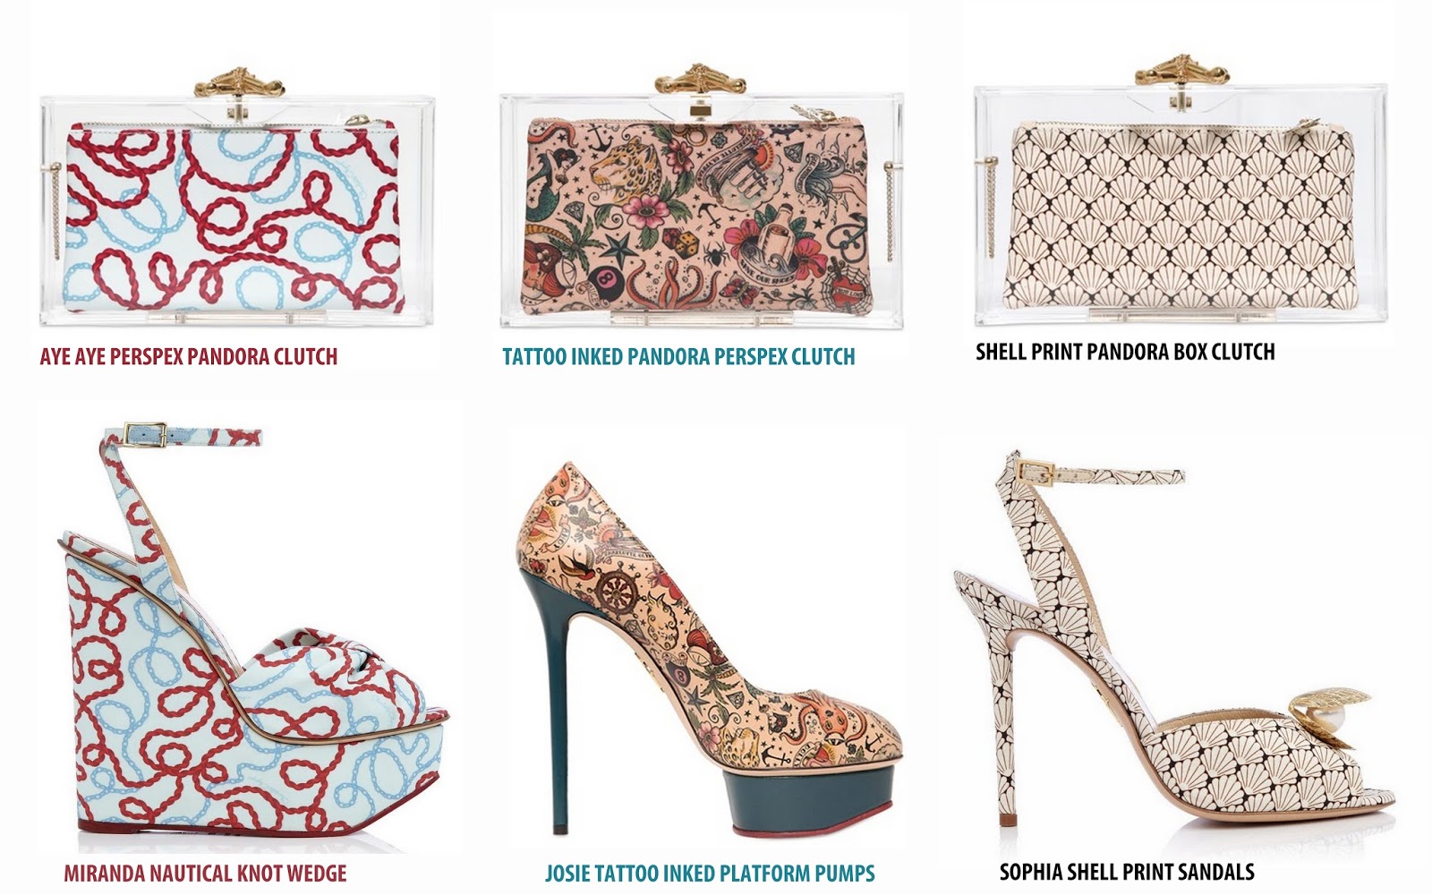The height and width of the screenshot is (895, 1432).
Task: Click the 'AYE AYE PERSPEX PANDORA CLUTCH' caption
Action: pyautogui.click(x=189, y=356)
